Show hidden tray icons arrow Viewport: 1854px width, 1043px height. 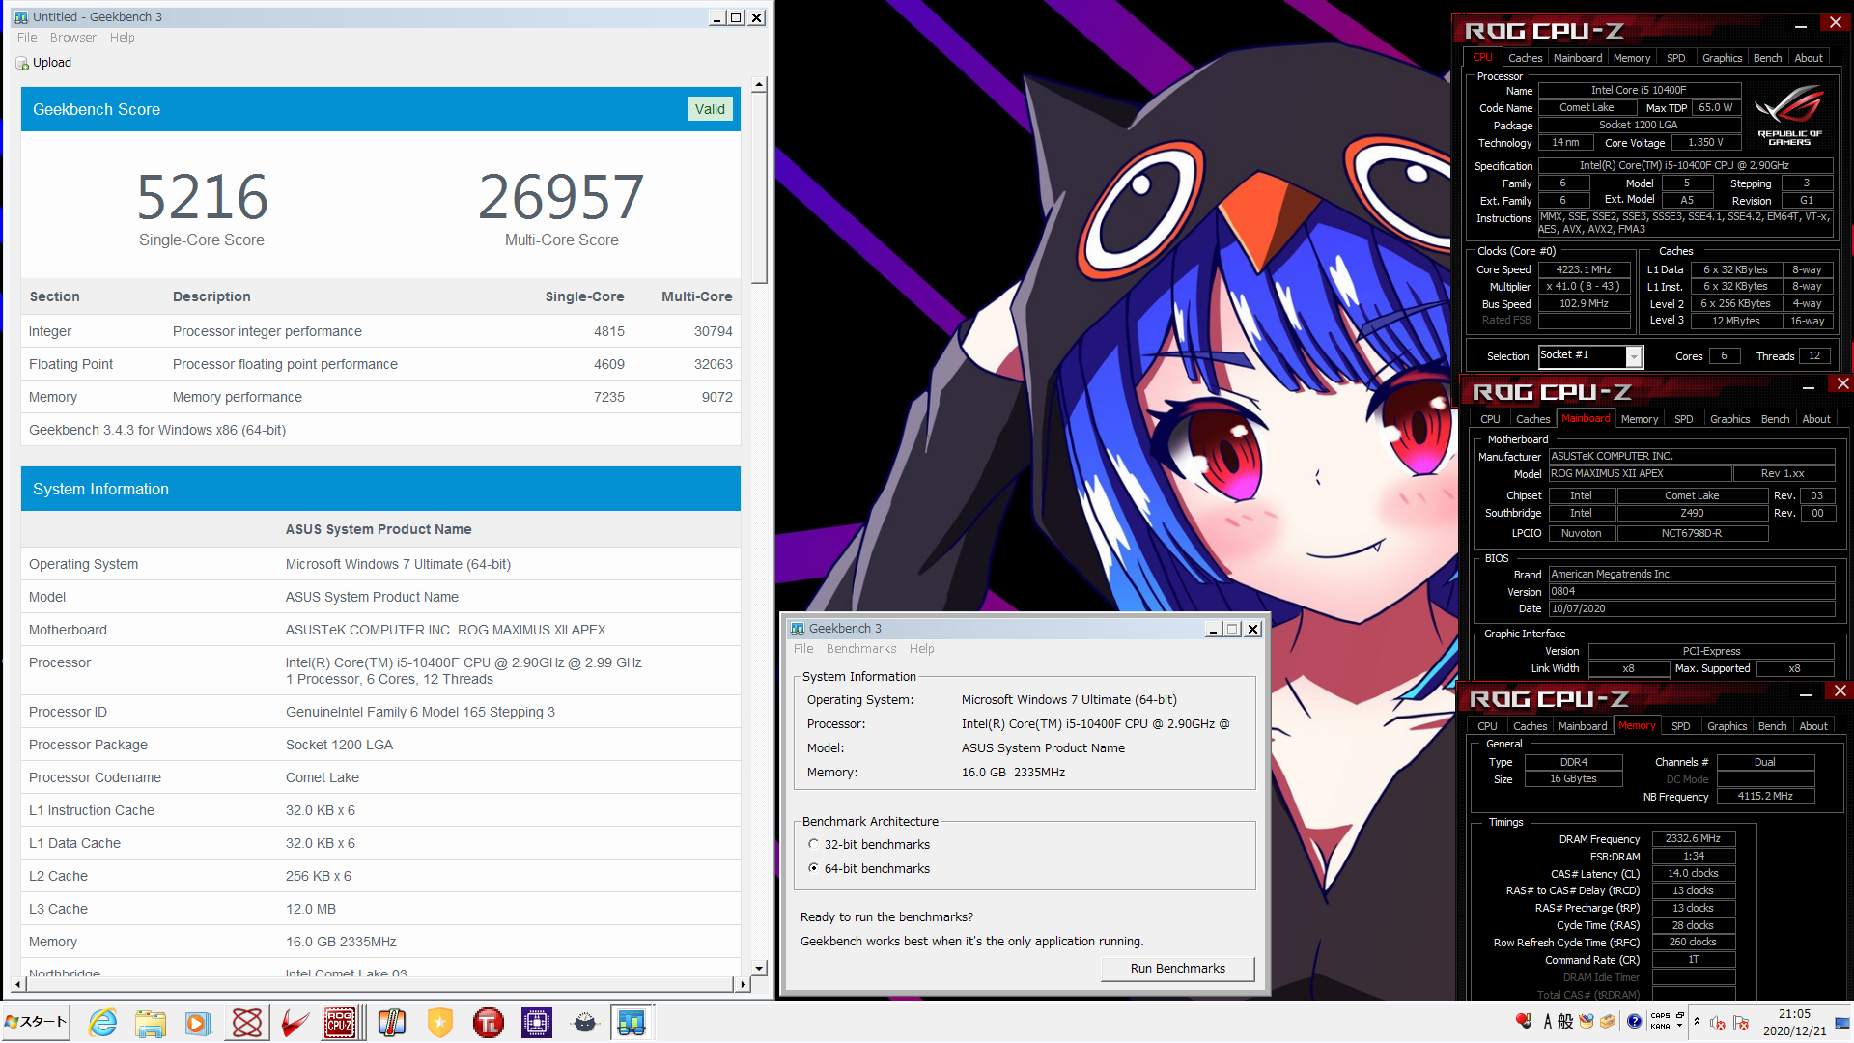pyautogui.click(x=1697, y=1022)
